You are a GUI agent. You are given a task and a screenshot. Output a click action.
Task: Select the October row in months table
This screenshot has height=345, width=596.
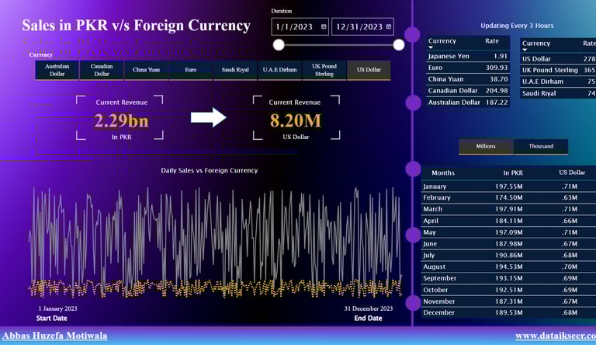pyautogui.click(x=508, y=290)
